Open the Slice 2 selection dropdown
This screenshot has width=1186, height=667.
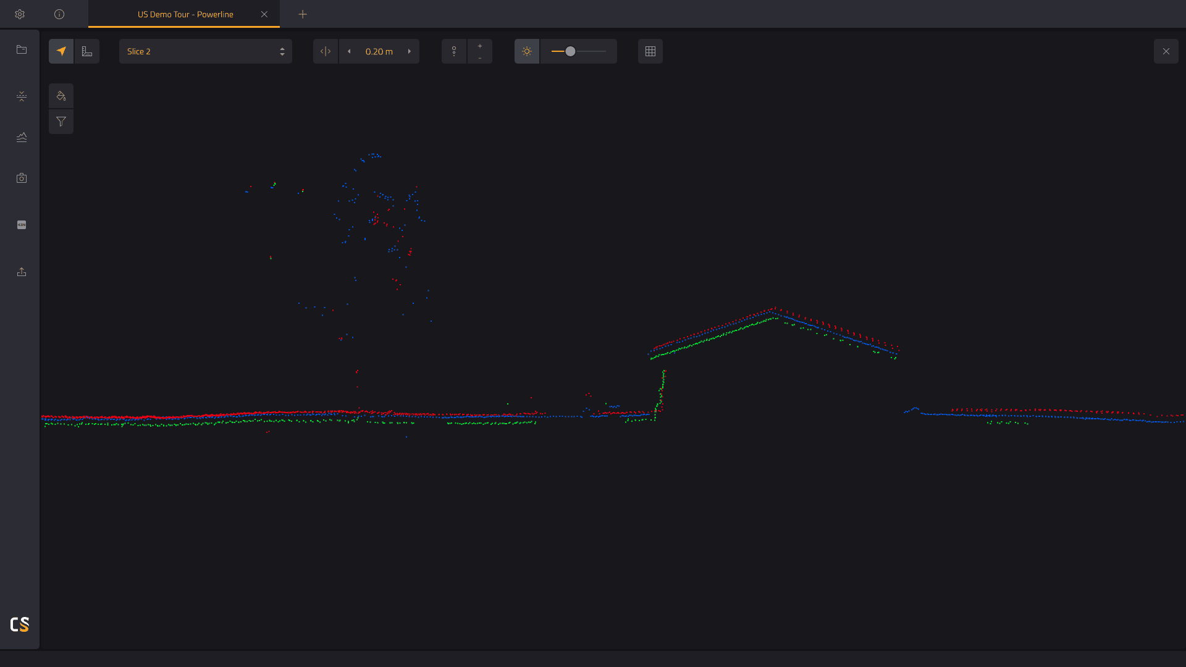pyautogui.click(x=205, y=51)
